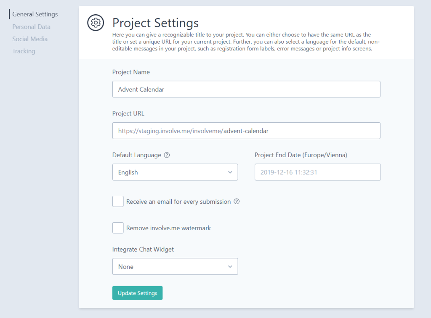Click the Default Language dropdown chevron

pos(230,172)
